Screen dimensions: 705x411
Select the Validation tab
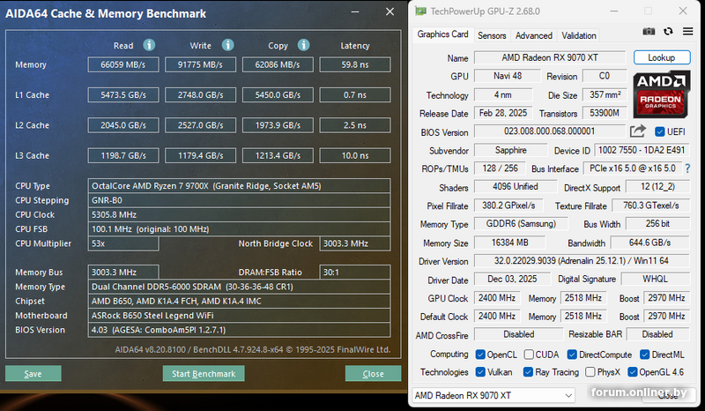pyautogui.click(x=578, y=35)
